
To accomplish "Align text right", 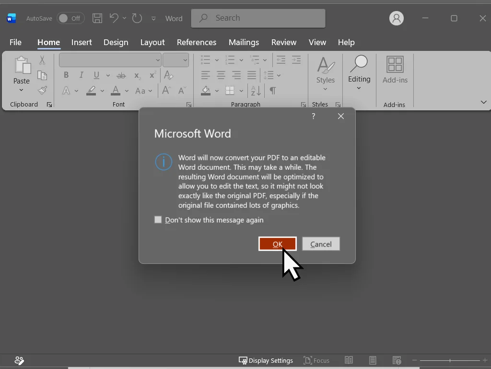I will (236, 75).
